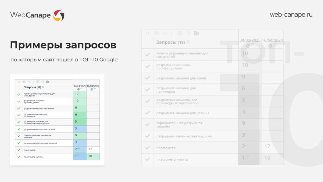Select query разрывная машина для ткани
323x182 pixels.
coord(39,108)
